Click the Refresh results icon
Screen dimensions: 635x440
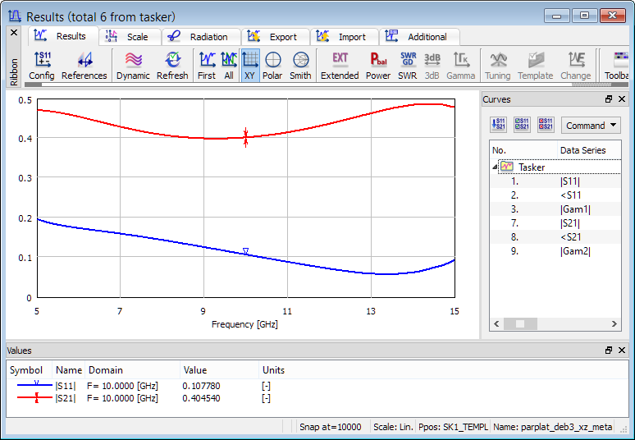tap(172, 65)
